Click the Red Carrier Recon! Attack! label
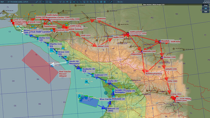Screen dimensions: 210x118 tap(65, 74)
